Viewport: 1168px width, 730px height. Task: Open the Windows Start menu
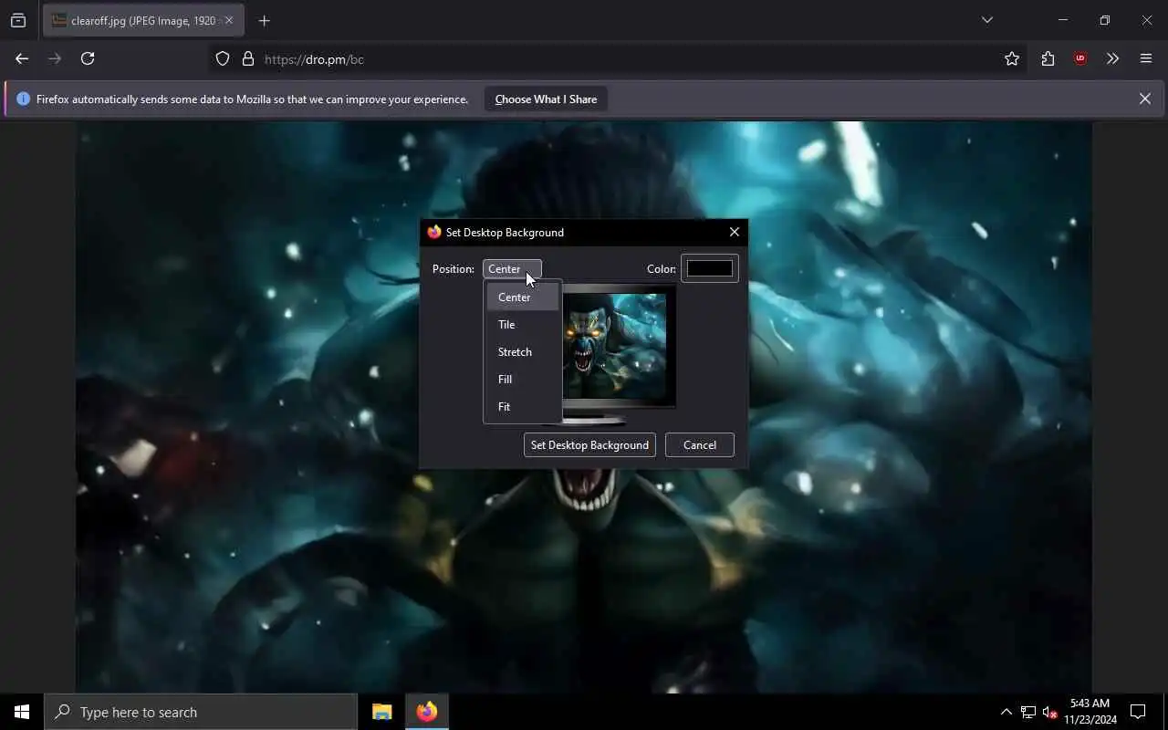[22, 712]
